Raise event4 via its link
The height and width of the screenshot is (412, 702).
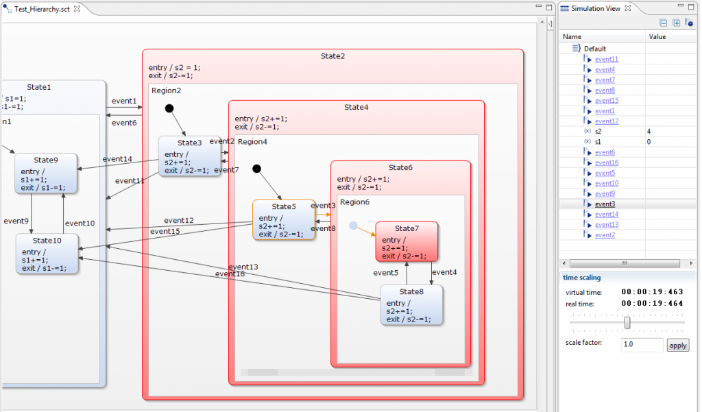pyautogui.click(x=605, y=69)
